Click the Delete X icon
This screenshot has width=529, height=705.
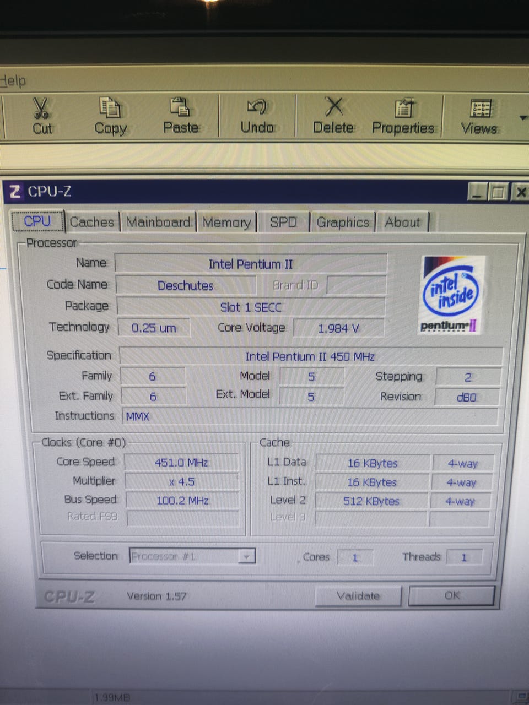point(333,106)
